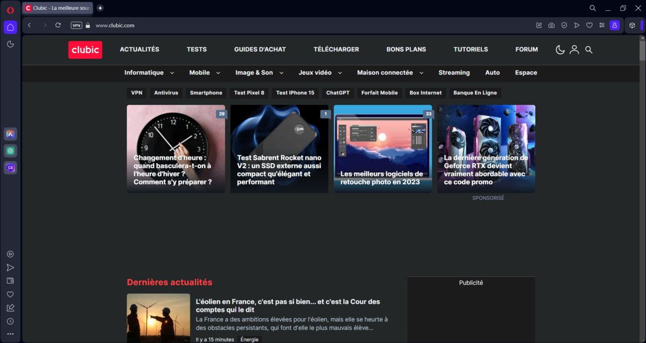Toggle dark mode with the moon icon
The width and height of the screenshot is (646, 343).
[x=560, y=49]
